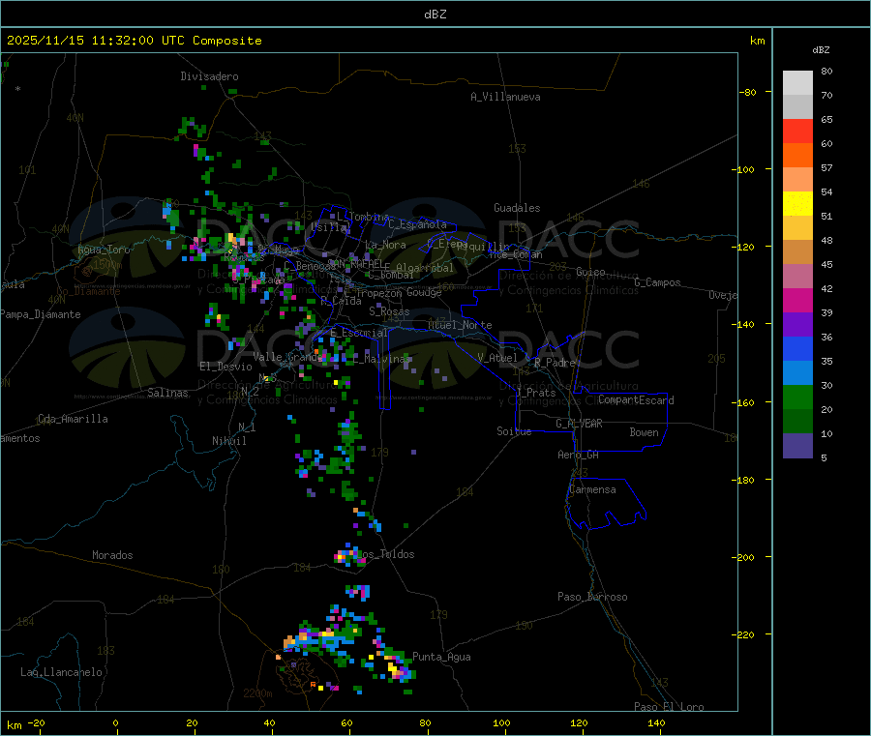
Task: Select the 'Goudge' map label
Action: [425, 292]
